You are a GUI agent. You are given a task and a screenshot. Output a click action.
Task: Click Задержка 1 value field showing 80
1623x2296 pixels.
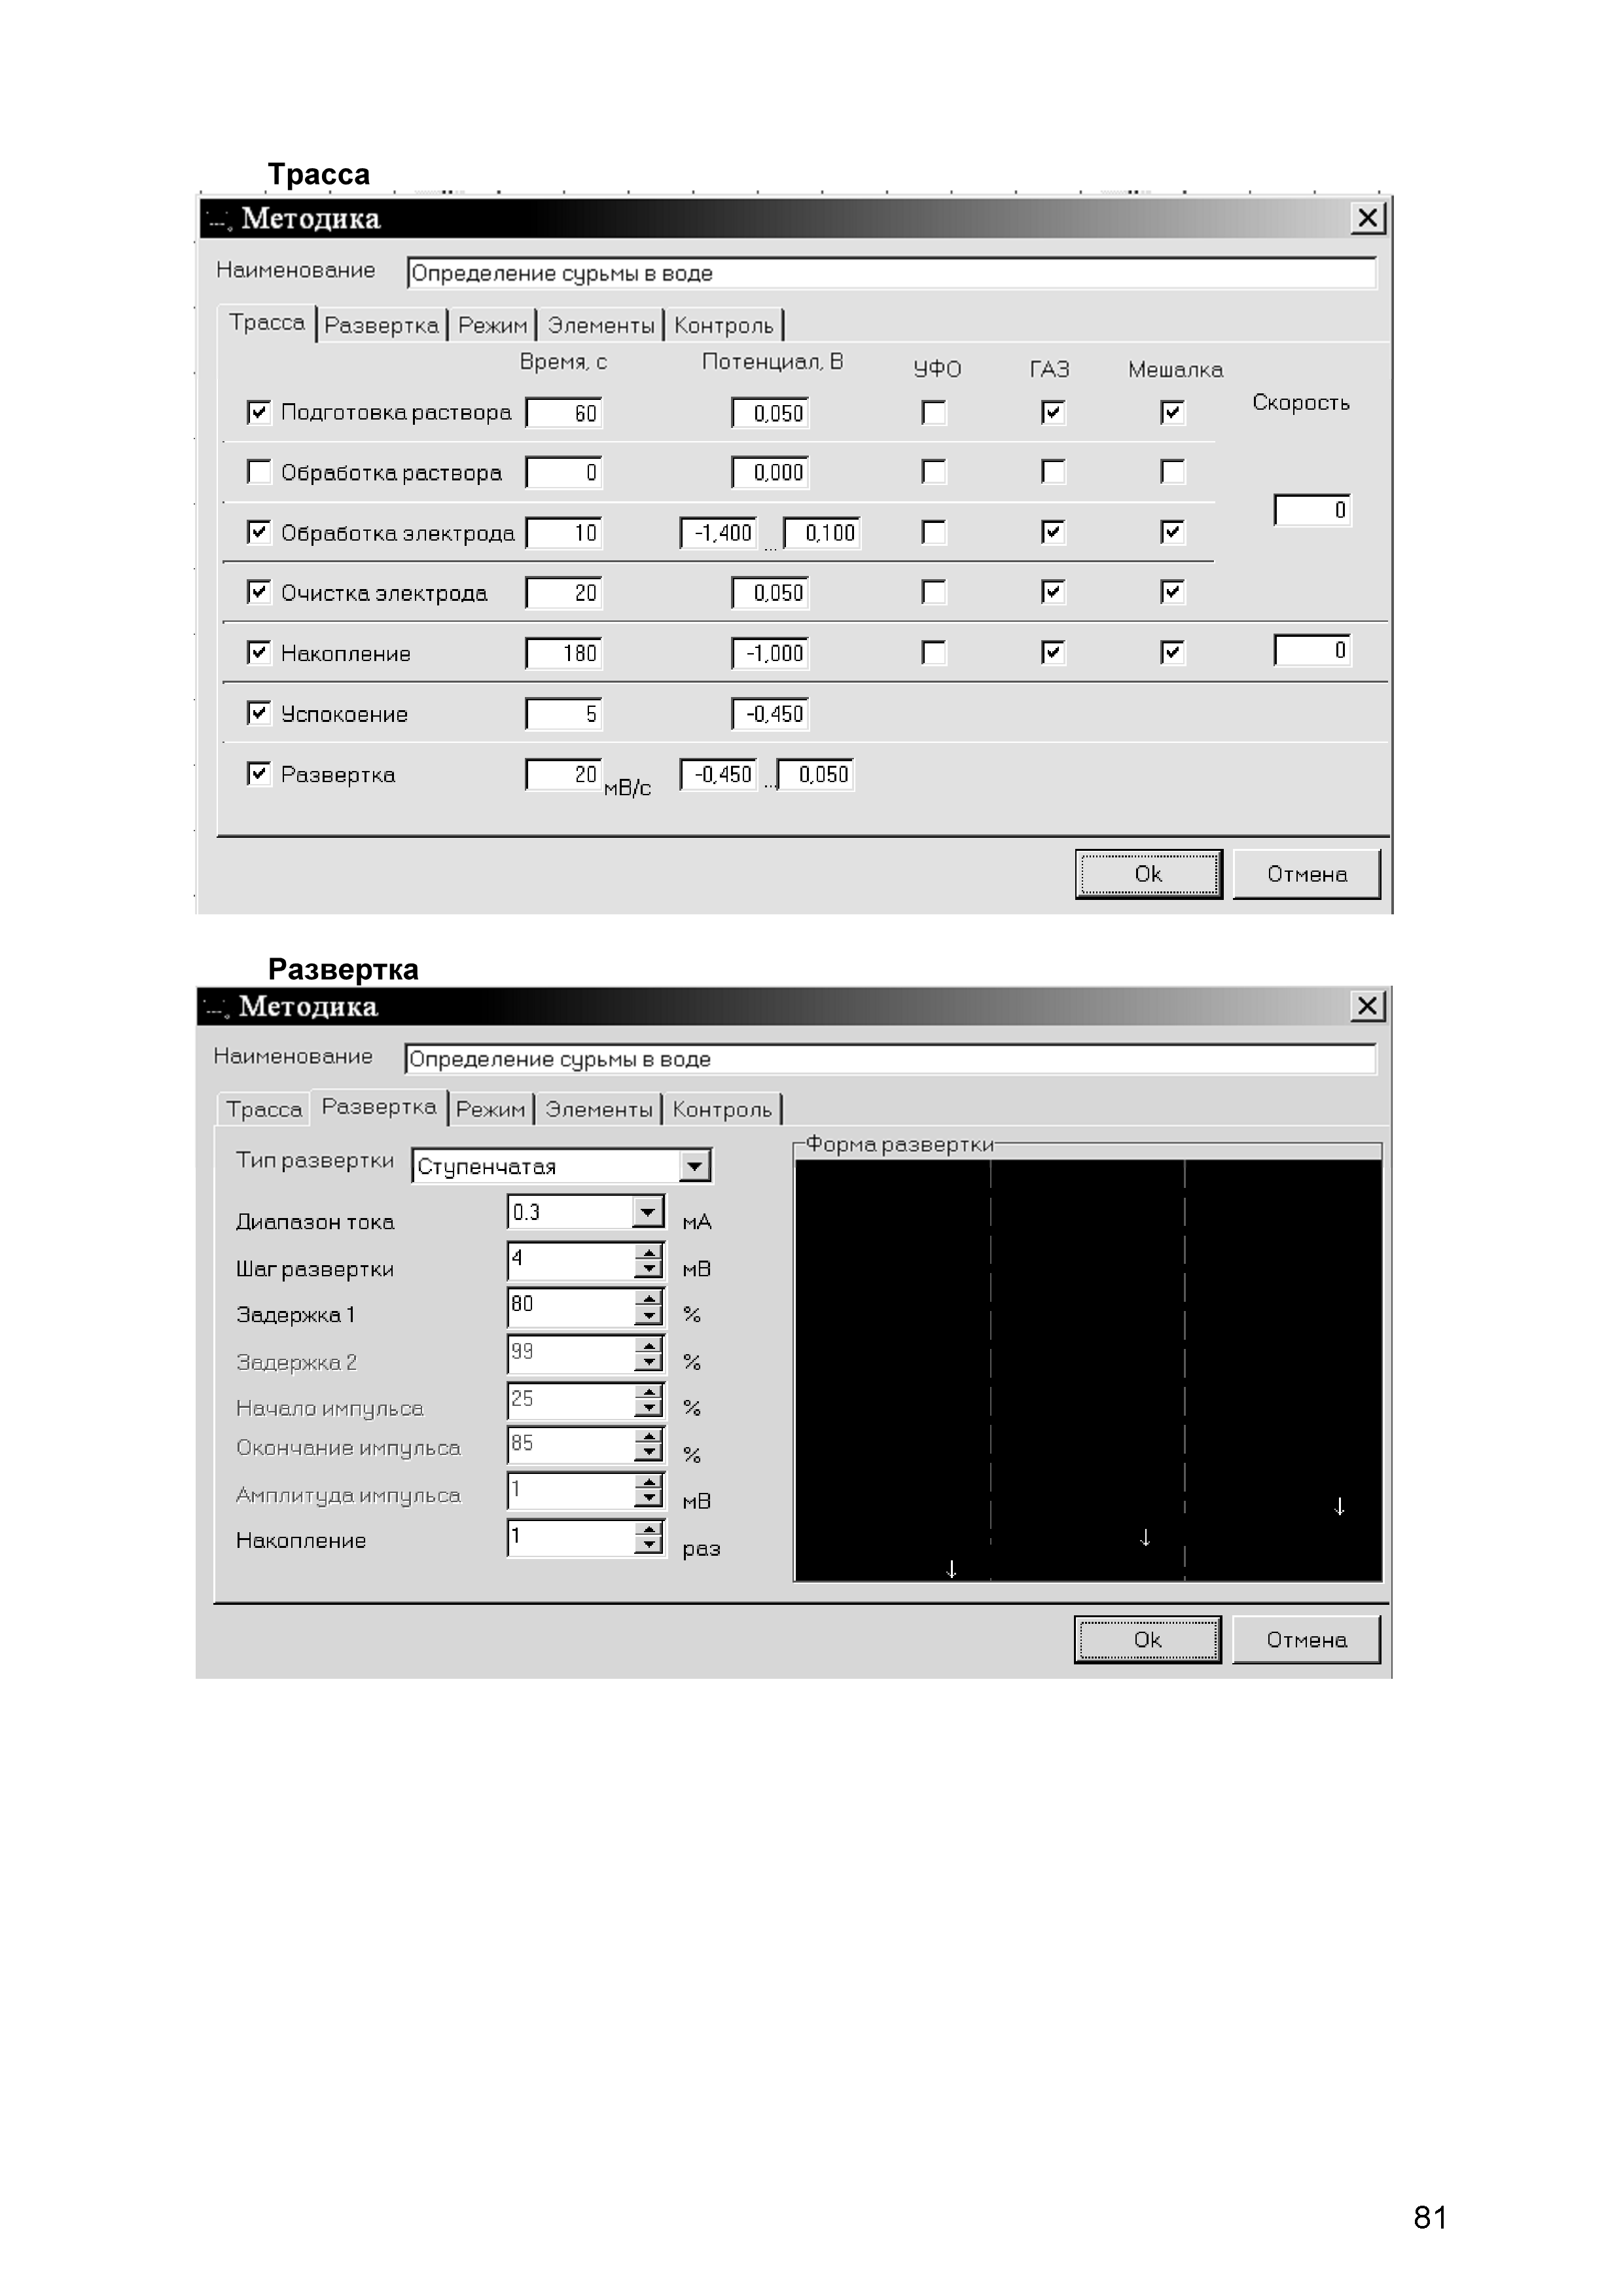pos(571,1307)
